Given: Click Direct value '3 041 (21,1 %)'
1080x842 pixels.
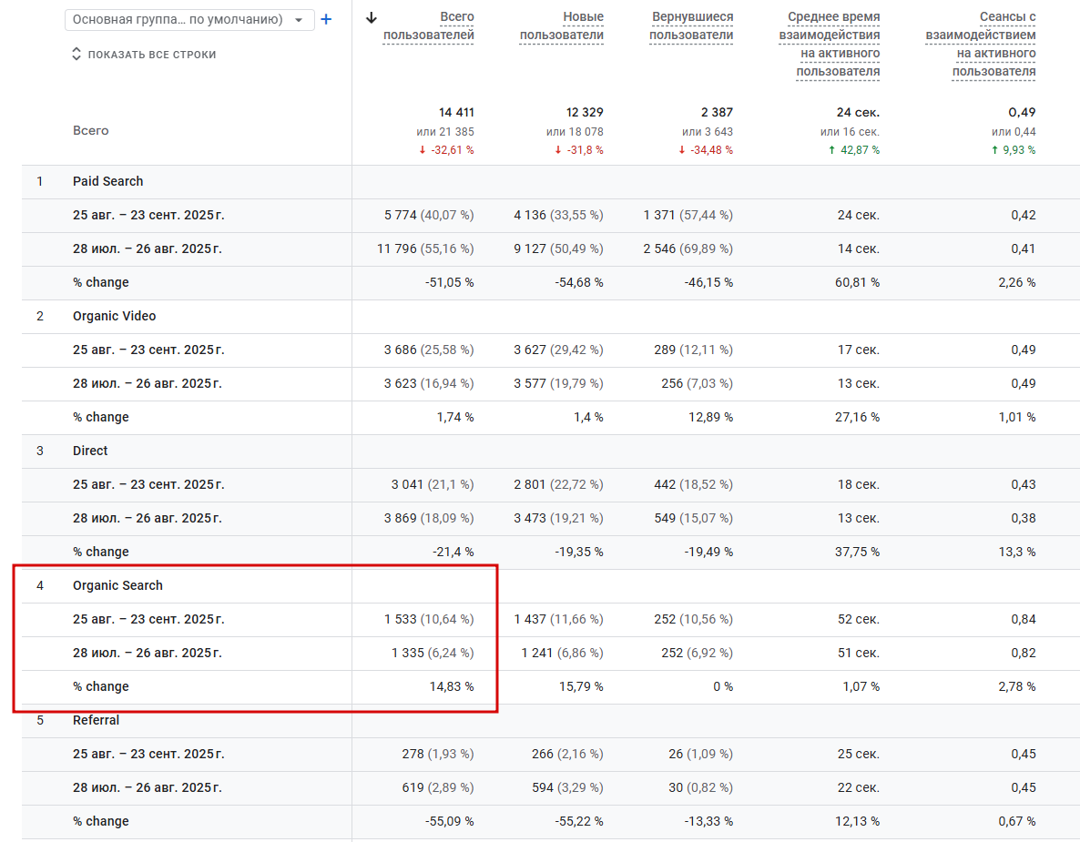Looking at the screenshot, I should (433, 484).
